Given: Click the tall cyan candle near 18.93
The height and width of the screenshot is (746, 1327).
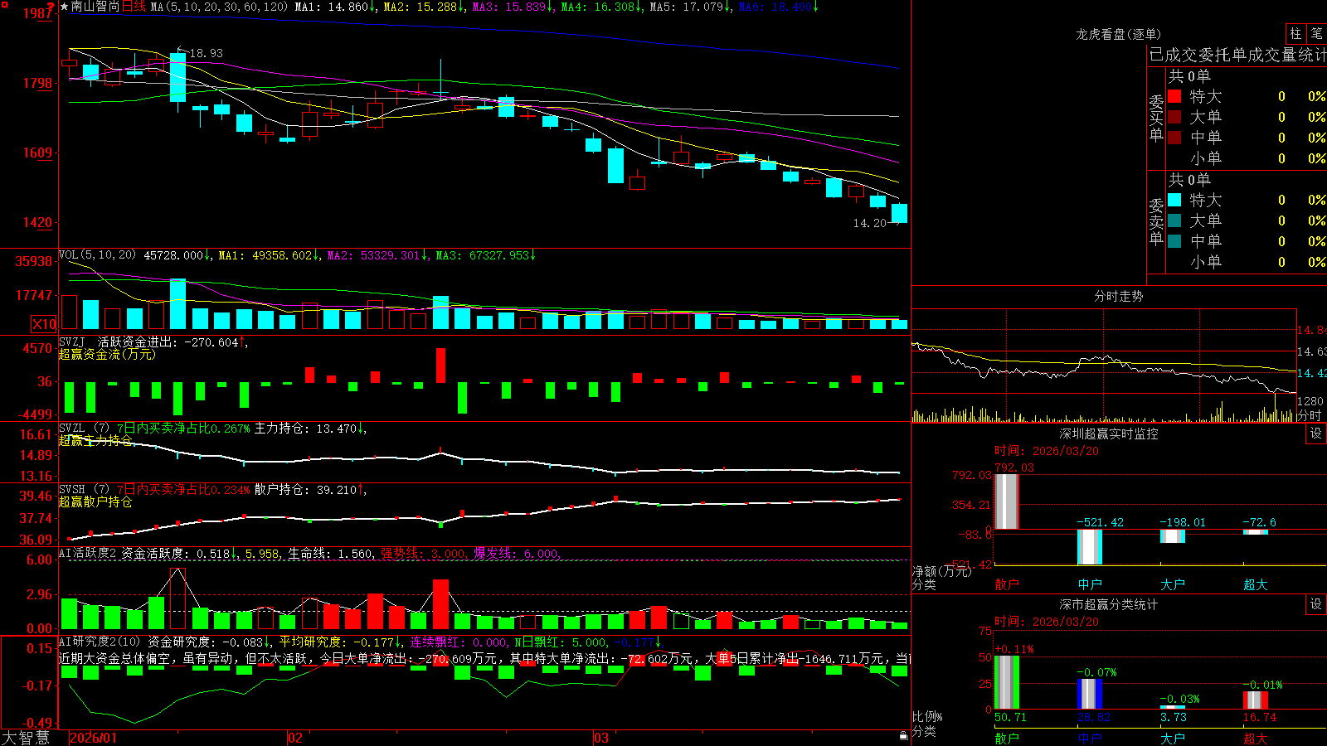Looking at the screenshot, I should [x=177, y=78].
